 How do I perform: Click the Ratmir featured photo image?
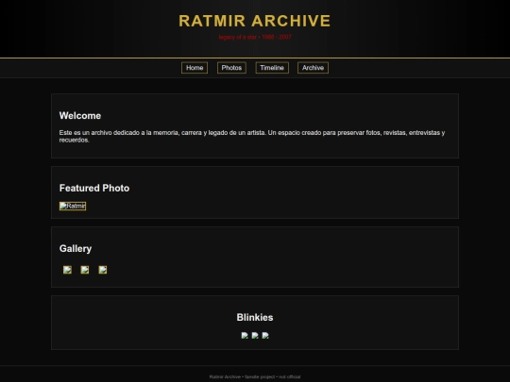(x=73, y=206)
